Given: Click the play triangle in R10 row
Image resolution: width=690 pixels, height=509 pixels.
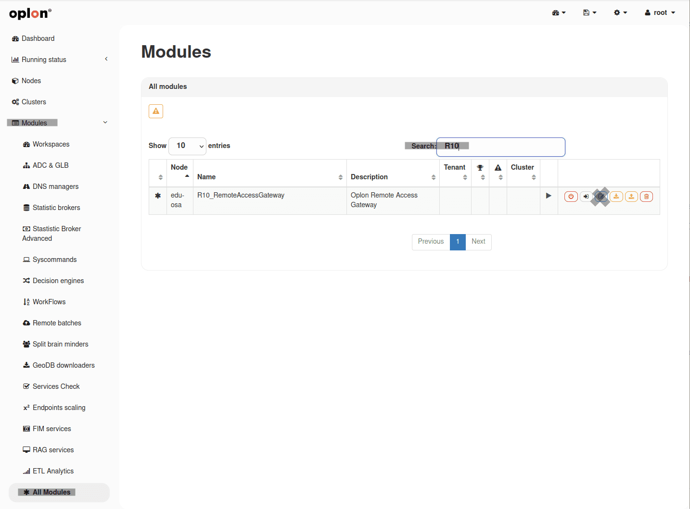Looking at the screenshot, I should (x=549, y=196).
